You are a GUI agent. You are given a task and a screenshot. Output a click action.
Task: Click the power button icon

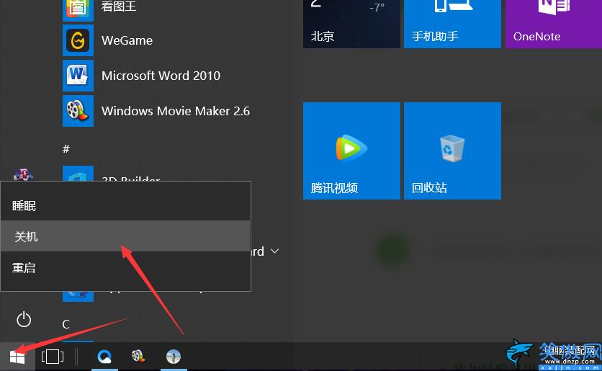click(24, 320)
